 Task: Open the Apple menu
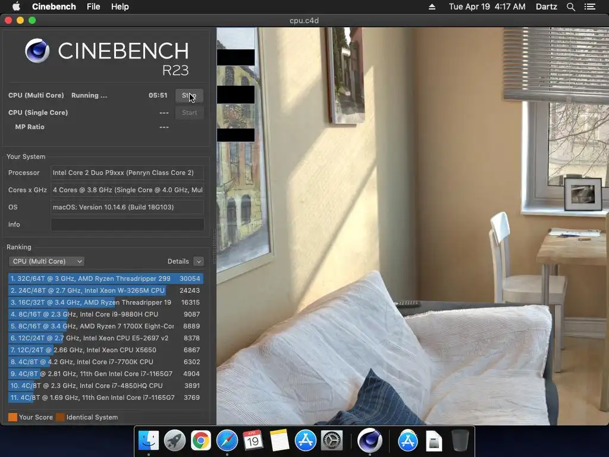click(16, 7)
